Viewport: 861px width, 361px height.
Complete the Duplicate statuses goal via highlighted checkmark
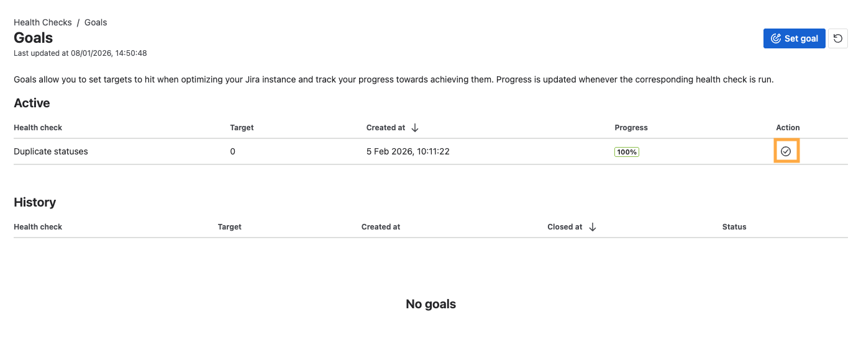786,151
